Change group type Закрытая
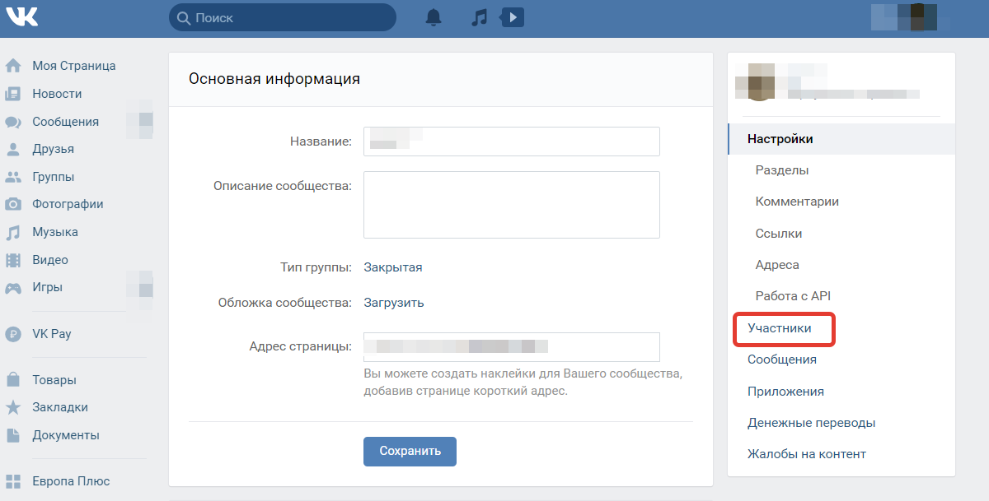 393,267
